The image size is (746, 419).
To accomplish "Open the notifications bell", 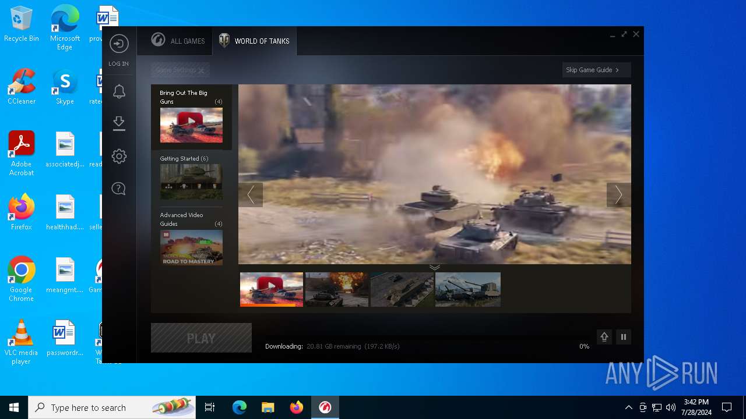I will click(x=119, y=91).
